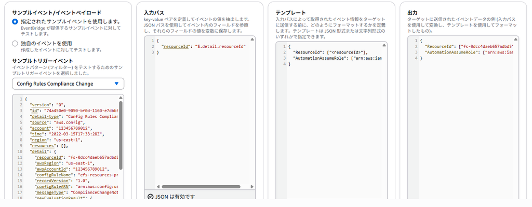
Task: Click right scroll arrow in 入力パス editor
Action: coord(252,186)
